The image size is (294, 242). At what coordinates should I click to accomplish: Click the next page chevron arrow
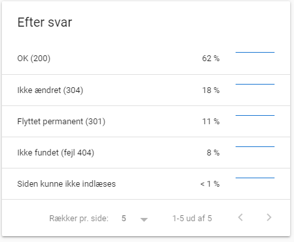point(269,217)
